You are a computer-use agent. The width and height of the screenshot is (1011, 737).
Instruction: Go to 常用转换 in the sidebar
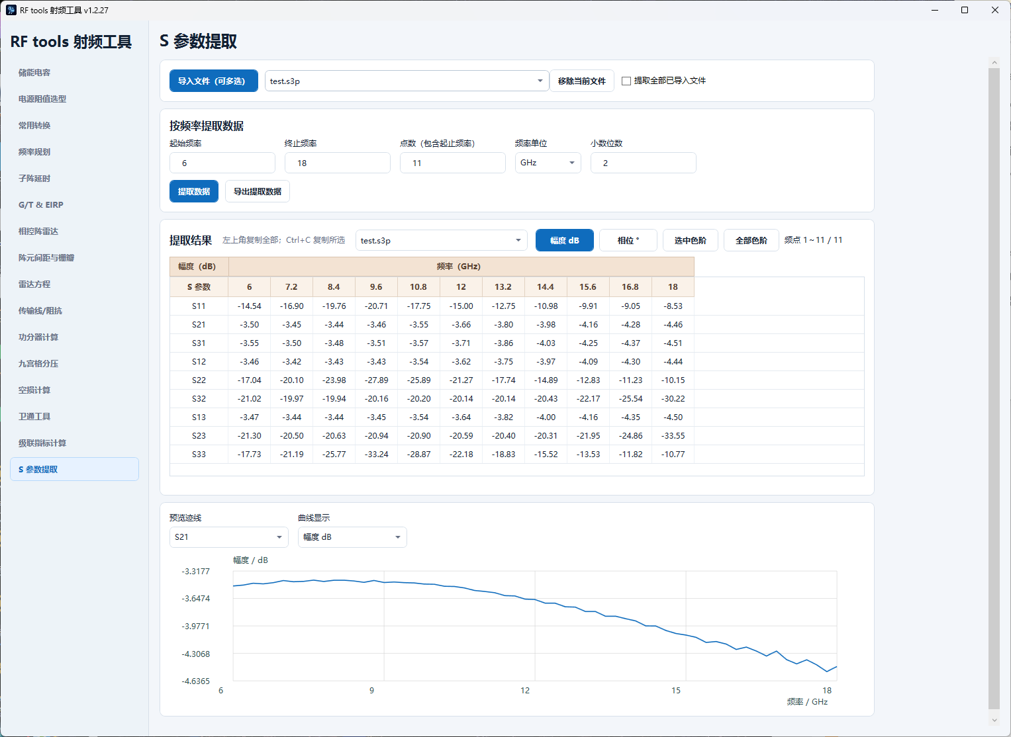coord(74,126)
